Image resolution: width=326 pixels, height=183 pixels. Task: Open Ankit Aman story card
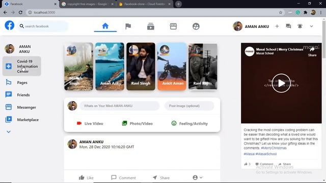(x=172, y=67)
